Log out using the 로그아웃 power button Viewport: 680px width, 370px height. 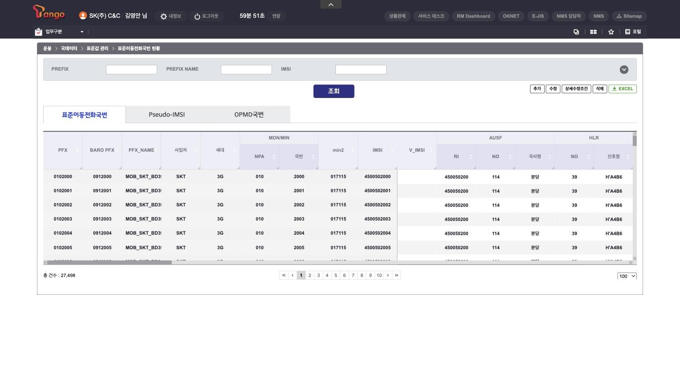[x=206, y=16]
